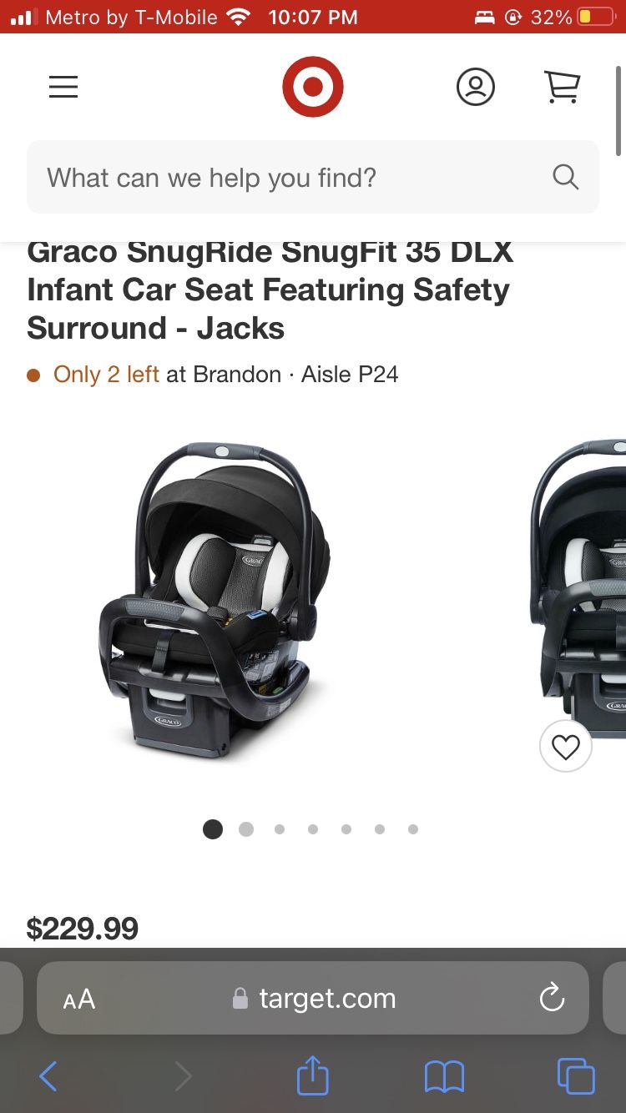Show all open Safari tabs

(576, 1076)
